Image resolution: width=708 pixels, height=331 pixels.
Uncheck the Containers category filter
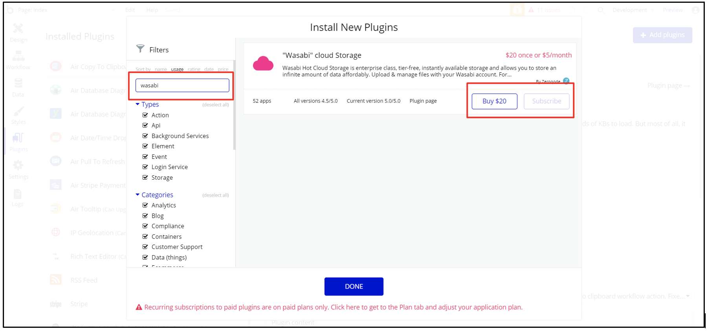(145, 236)
